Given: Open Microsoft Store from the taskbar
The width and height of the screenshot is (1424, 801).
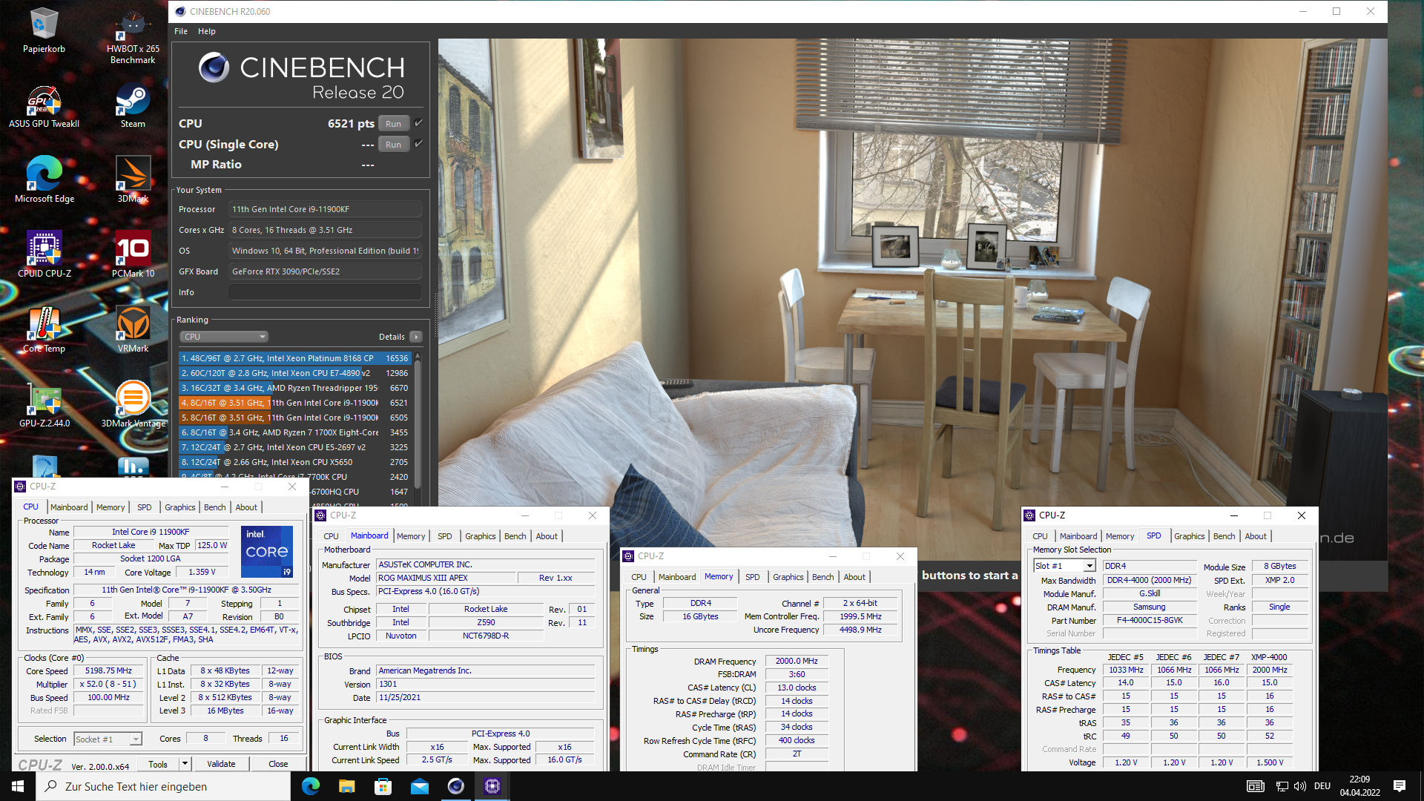Looking at the screenshot, I should coord(383,786).
